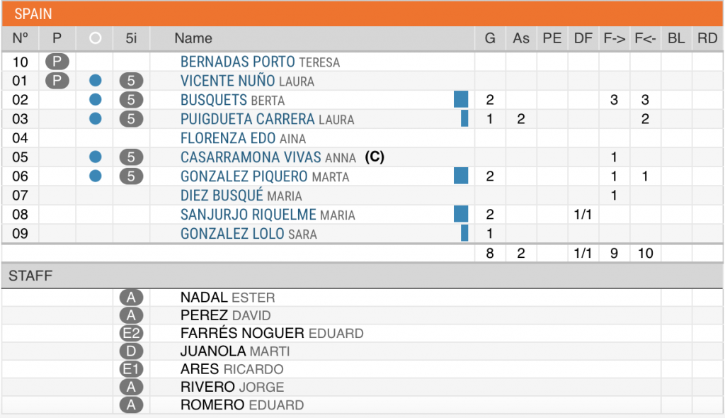The height and width of the screenshot is (418, 725).
Task: Click the A badge next to Nadal Ester
Action: pyautogui.click(x=131, y=297)
